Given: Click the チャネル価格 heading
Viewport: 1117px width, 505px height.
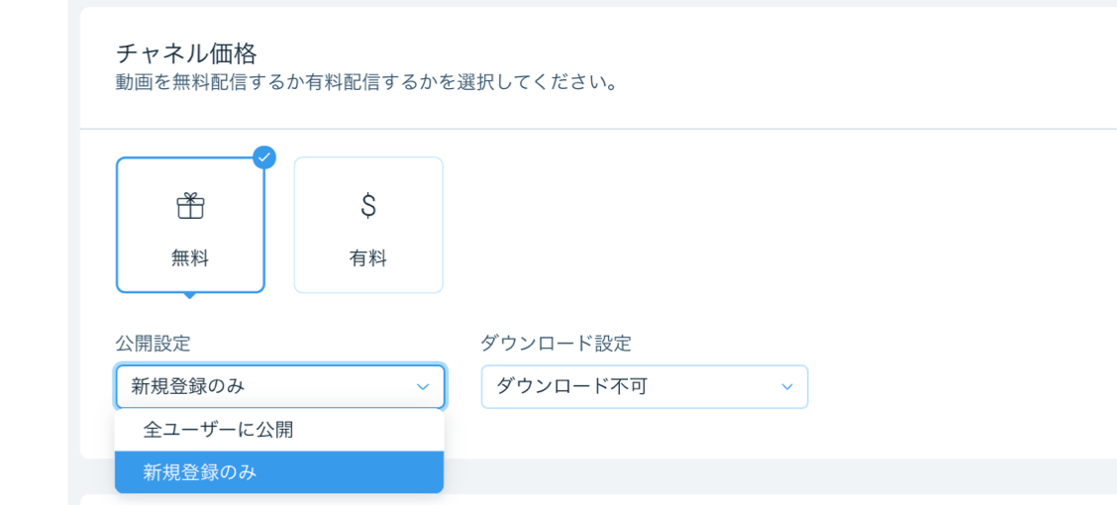Looking at the screenshot, I should (186, 53).
